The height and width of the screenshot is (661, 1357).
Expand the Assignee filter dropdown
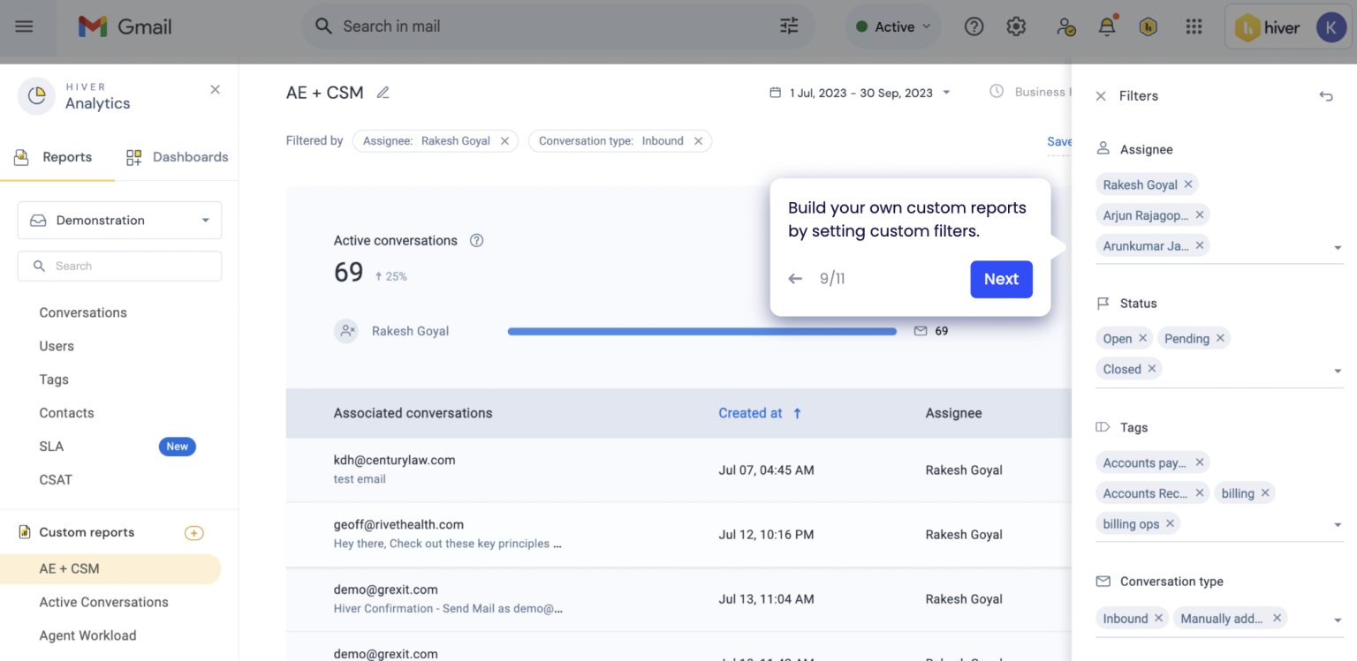1338,248
